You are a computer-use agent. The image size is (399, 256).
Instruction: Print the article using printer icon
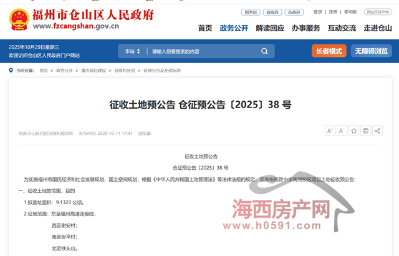coord(366,130)
